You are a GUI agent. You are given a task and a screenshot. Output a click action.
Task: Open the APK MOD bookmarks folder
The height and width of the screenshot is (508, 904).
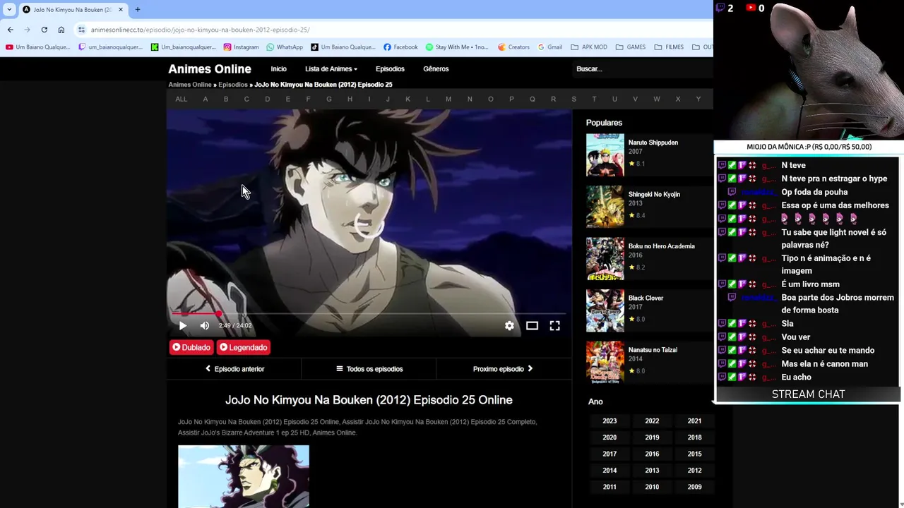tap(589, 47)
